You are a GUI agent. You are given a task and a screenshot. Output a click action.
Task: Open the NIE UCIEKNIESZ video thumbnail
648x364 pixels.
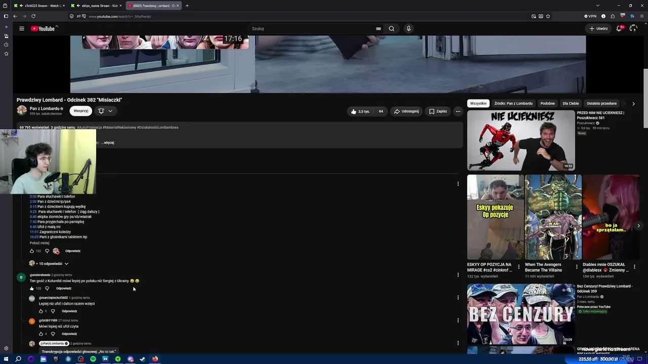(x=521, y=141)
